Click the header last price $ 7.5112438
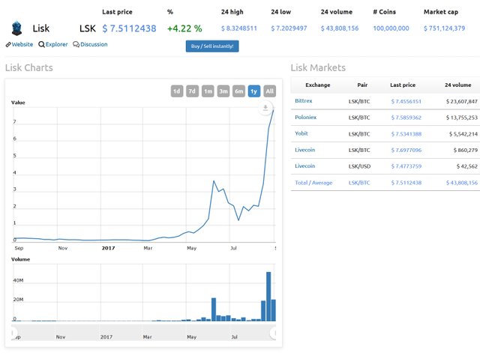This screenshot has width=480, height=355. [129, 28]
